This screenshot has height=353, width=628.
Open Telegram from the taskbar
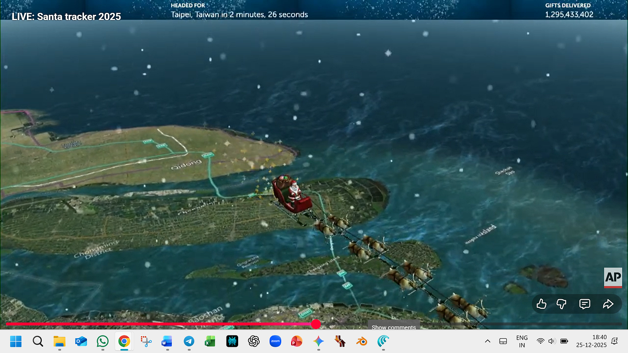pyautogui.click(x=189, y=341)
